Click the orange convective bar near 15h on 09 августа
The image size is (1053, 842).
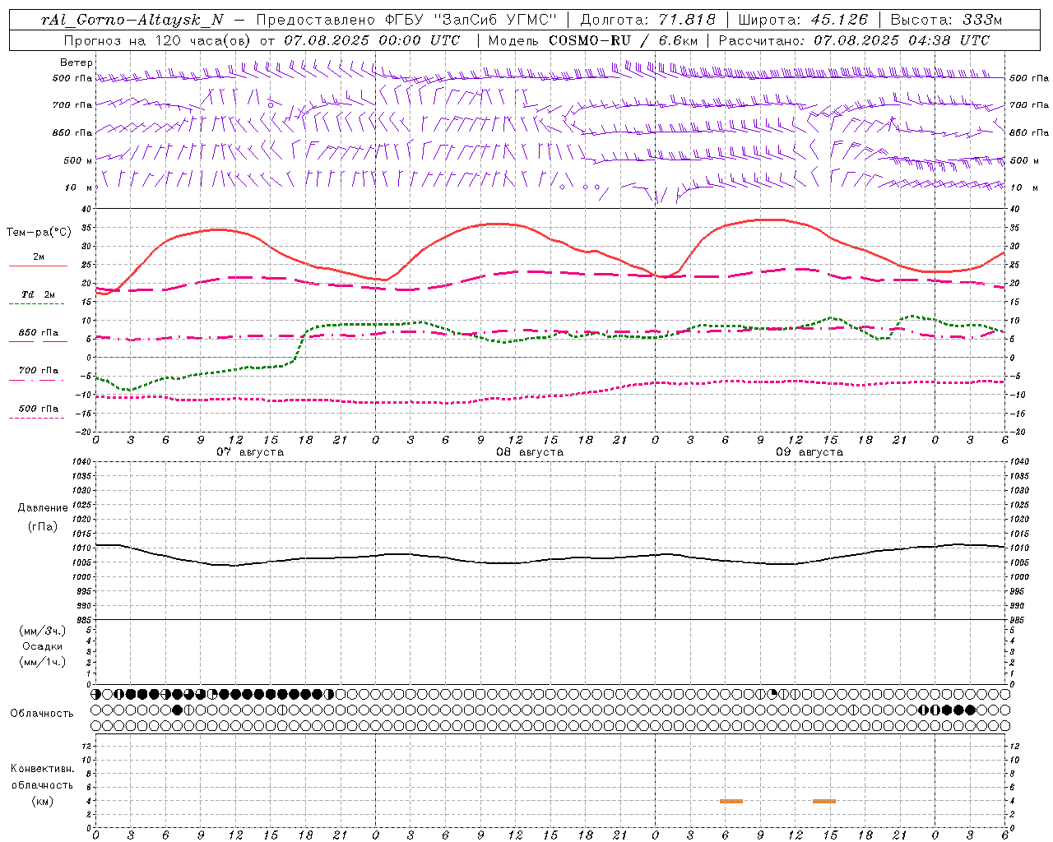click(824, 801)
